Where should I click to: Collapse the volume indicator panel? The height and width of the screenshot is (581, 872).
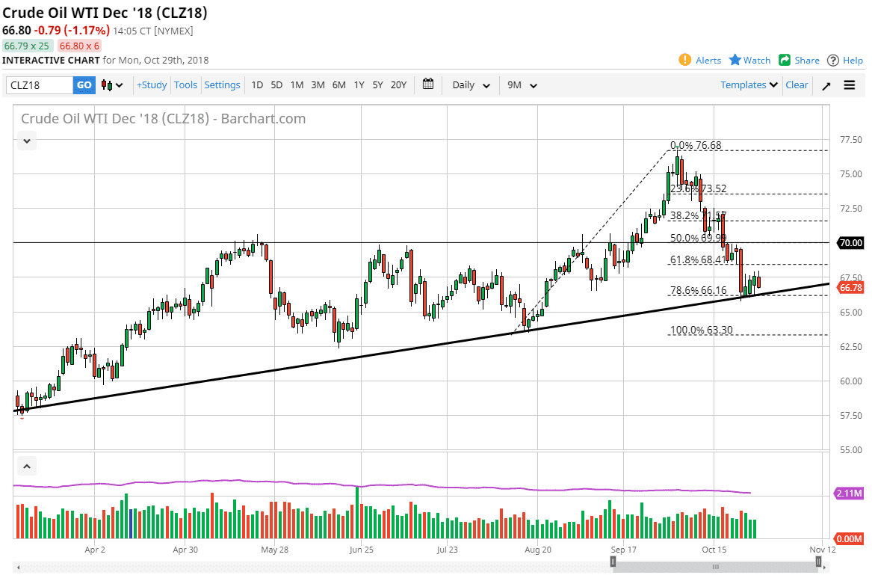pos(26,466)
